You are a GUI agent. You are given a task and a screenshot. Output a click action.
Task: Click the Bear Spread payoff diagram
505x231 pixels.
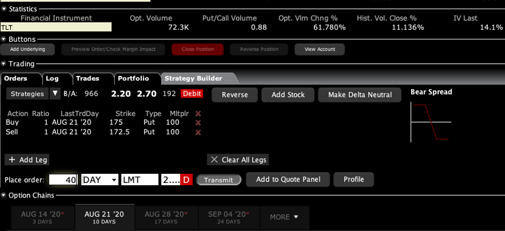(x=430, y=123)
